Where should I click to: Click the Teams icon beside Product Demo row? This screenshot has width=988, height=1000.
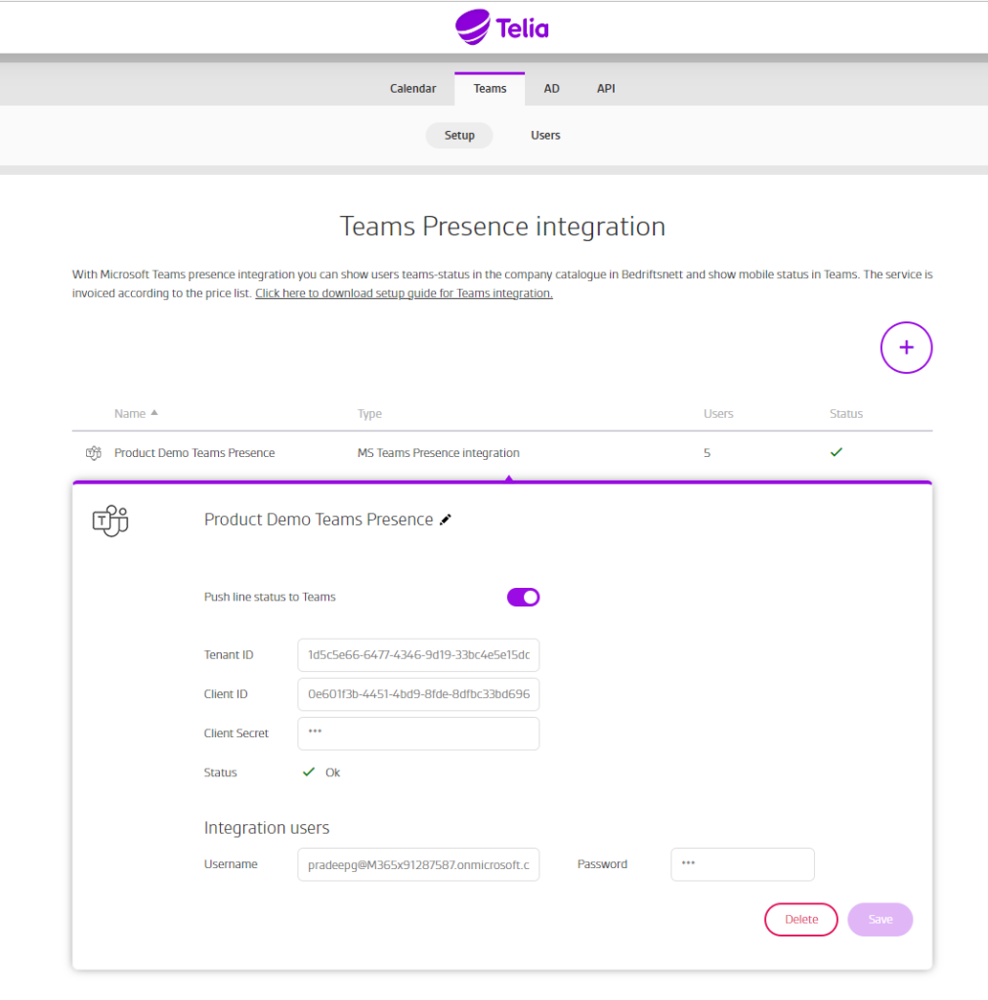[93, 453]
